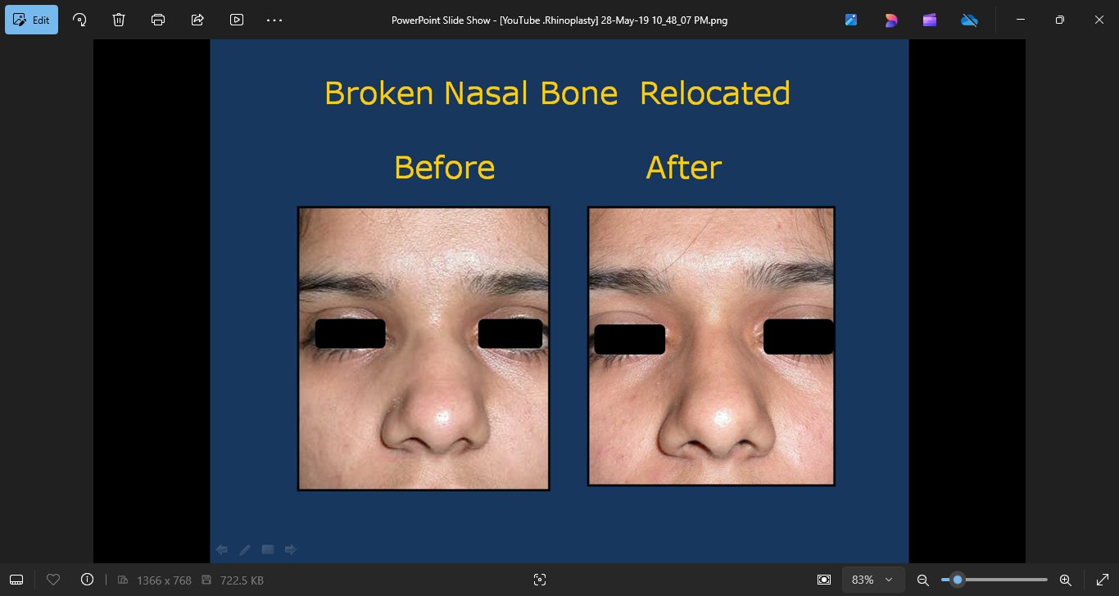Rotate the image with the rotate icon
Viewport: 1119px width, 596px height.
(79, 20)
